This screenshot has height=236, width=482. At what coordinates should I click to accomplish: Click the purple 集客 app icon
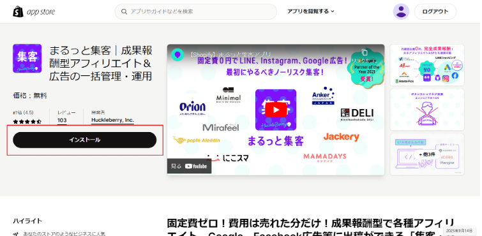(27, 59)
